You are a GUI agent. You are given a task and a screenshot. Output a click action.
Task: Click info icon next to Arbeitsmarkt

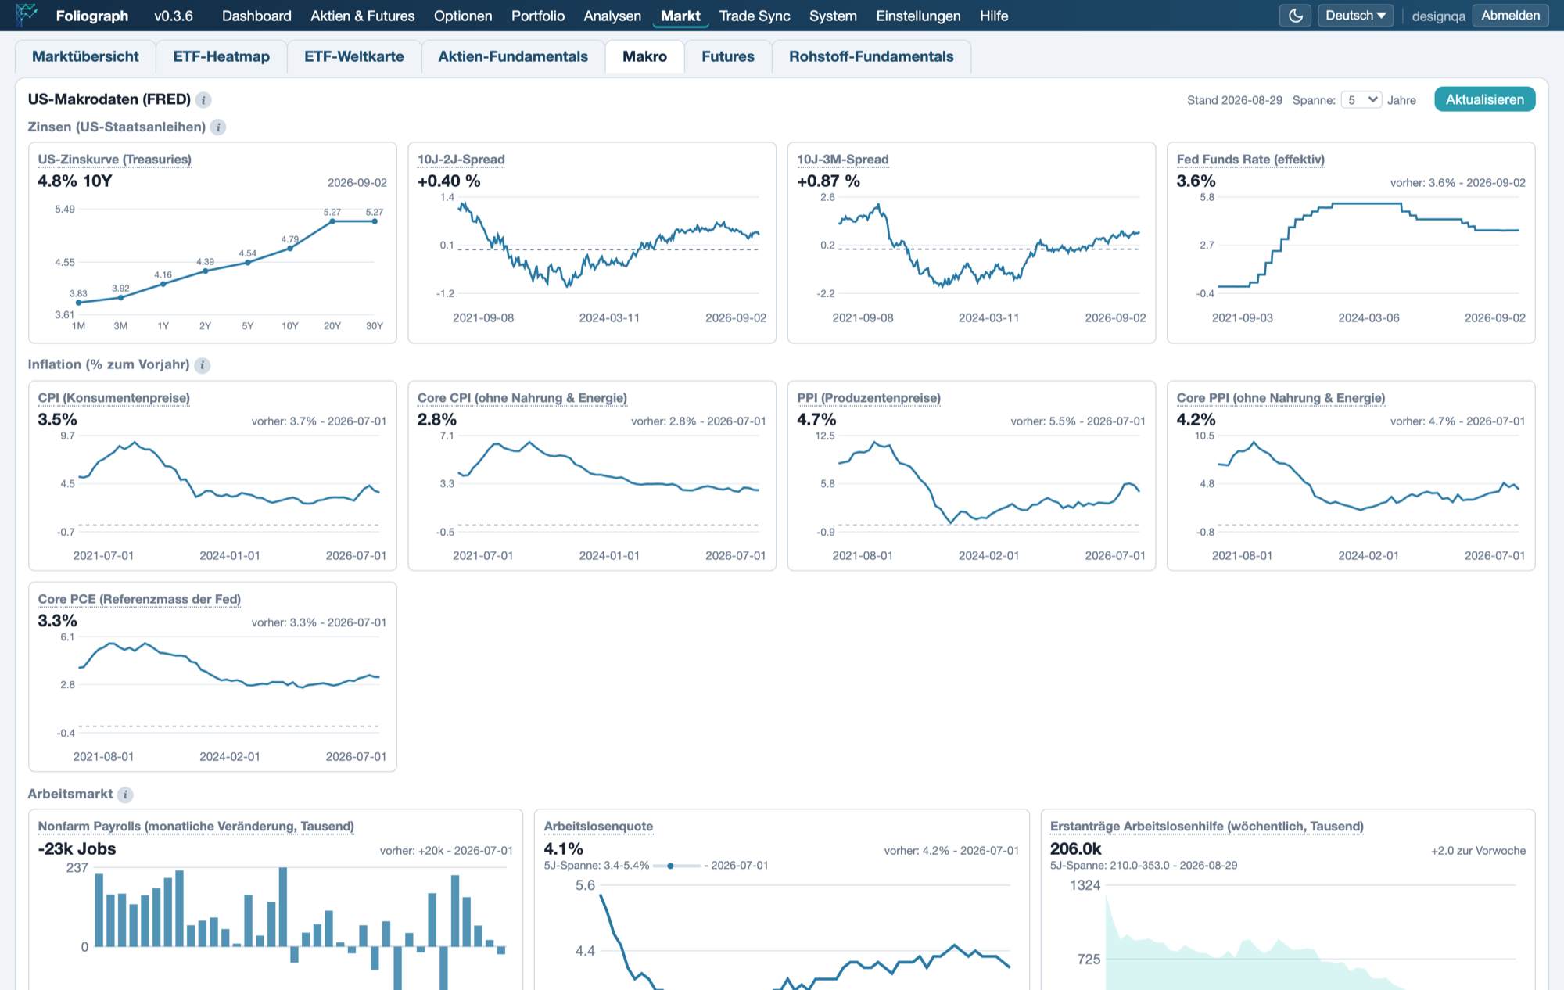(125, 795)
